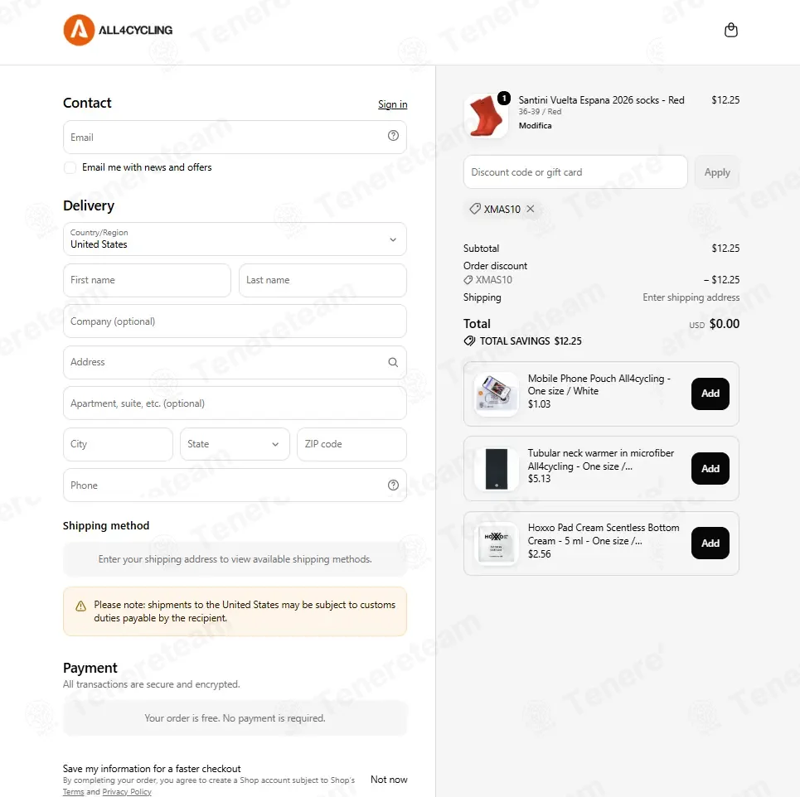This screenshot has width=800, height=797.
Task: Click the Subtotal label
Action: click(481, 249)
